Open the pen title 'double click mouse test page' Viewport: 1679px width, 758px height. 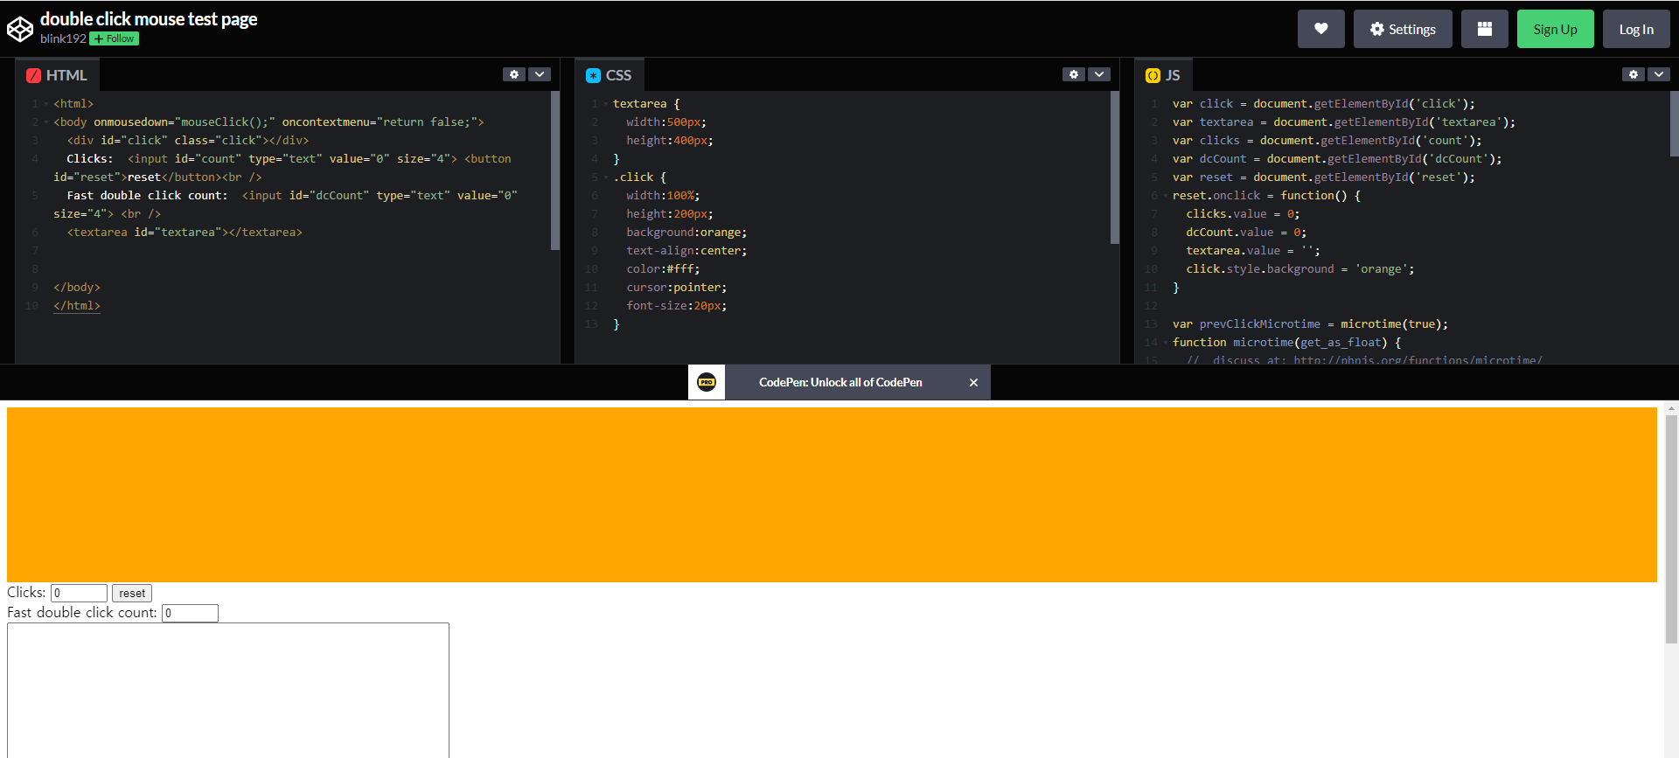(149, 19)
